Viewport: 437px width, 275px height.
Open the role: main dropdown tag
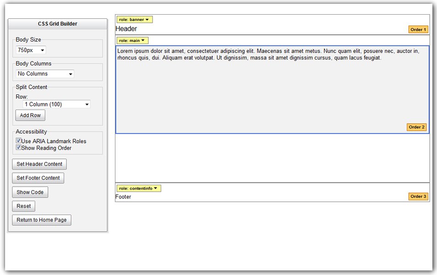pyautogui.click(x=132, y=41)
